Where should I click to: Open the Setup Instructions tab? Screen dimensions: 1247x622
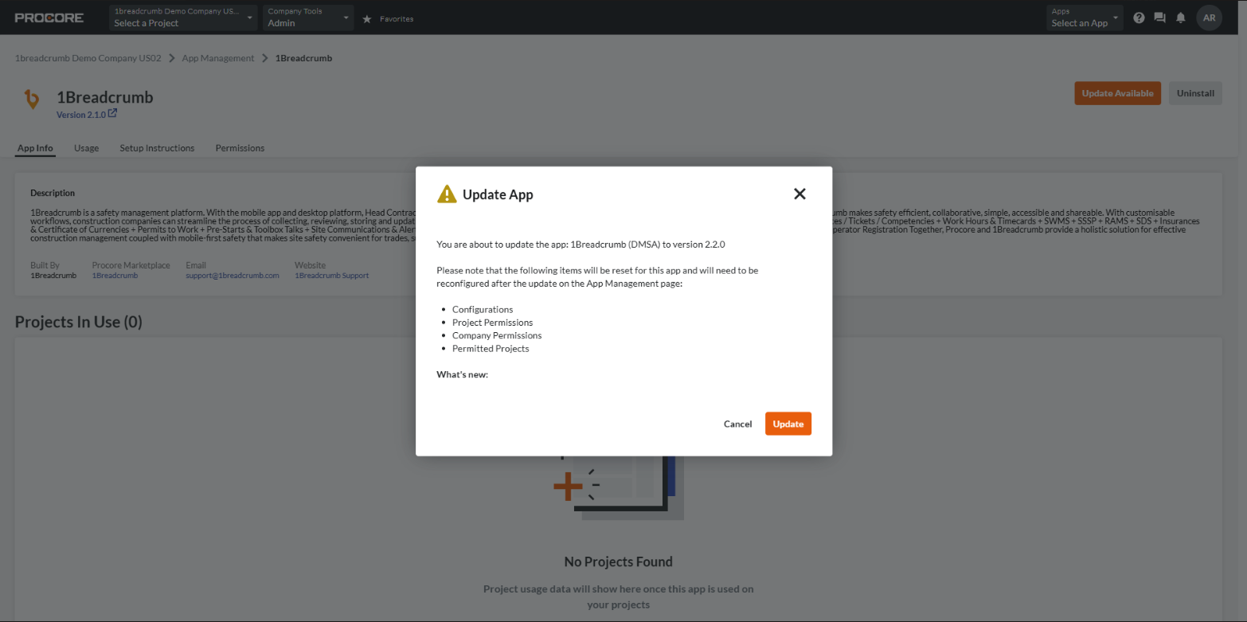tap(157, 148)
